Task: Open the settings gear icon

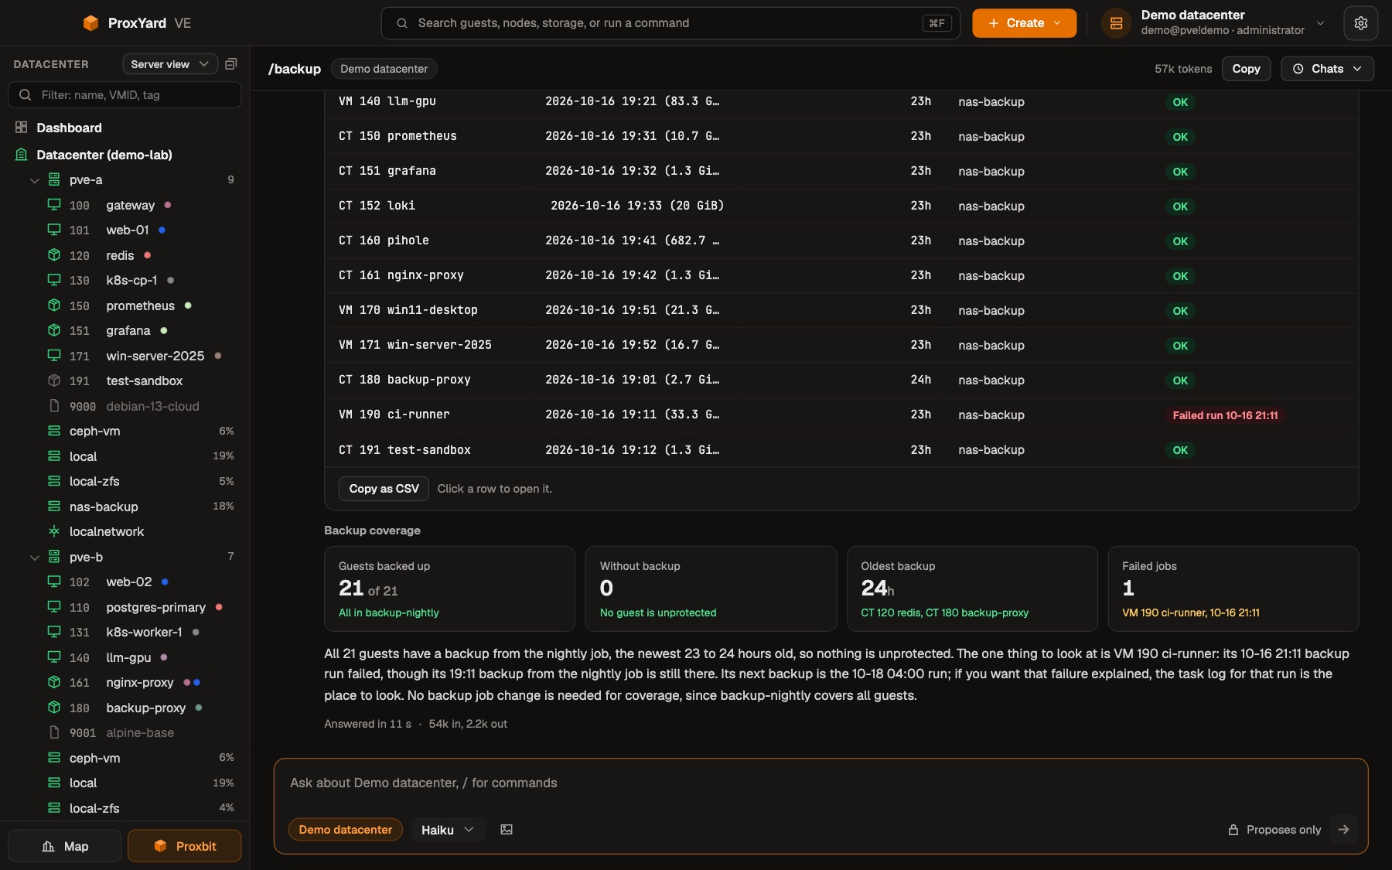Action: click(1360, 23)
